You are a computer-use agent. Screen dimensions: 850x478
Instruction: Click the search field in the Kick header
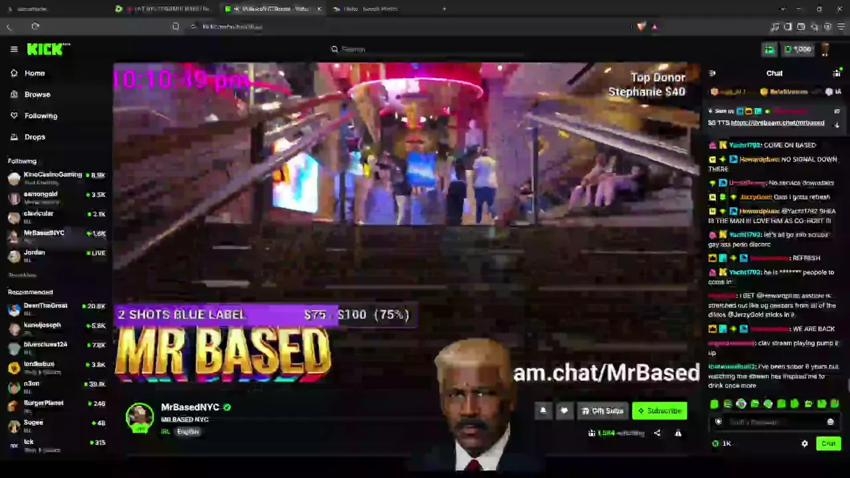point(425,49)
